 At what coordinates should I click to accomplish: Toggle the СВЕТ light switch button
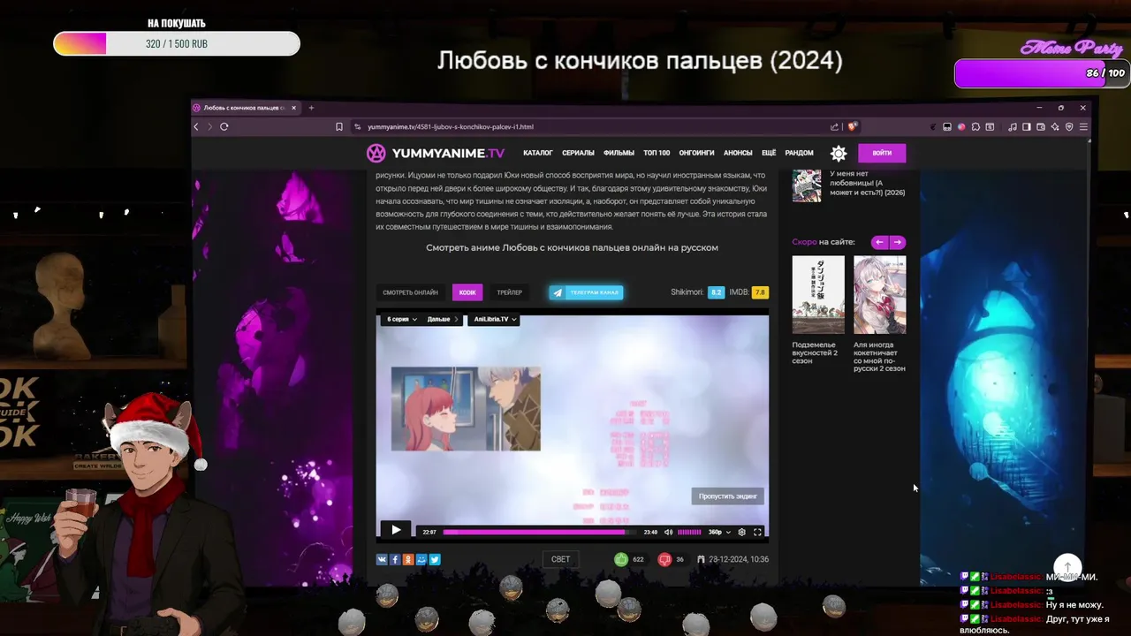[x=560, y=559]
